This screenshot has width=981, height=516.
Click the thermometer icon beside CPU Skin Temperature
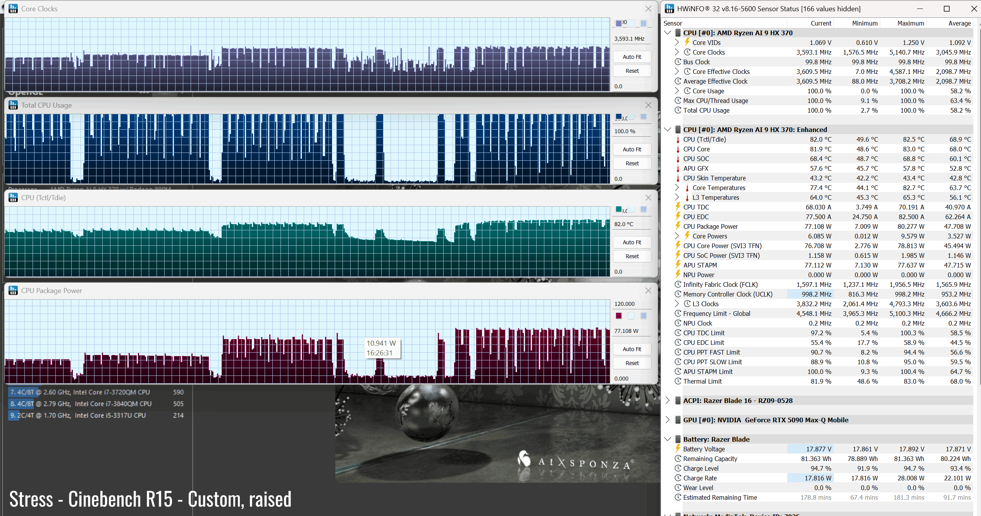click(x=678, y=178)
